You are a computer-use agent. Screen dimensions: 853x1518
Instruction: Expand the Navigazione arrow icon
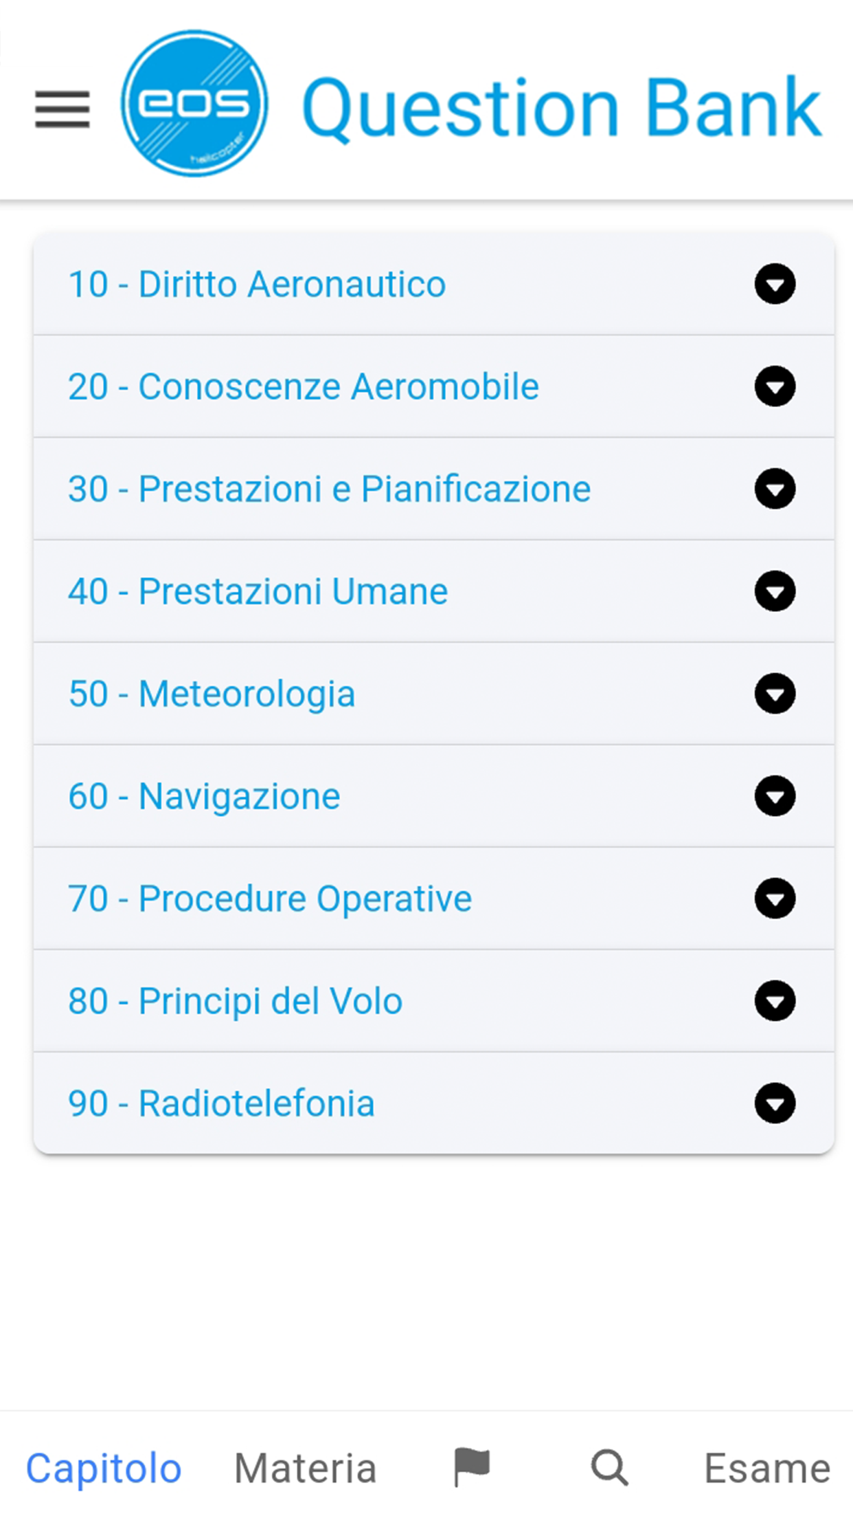click(775, 796)
